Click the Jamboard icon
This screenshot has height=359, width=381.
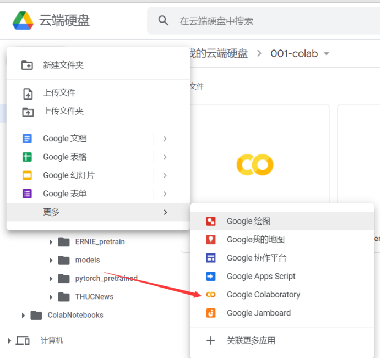pos(211,313)
